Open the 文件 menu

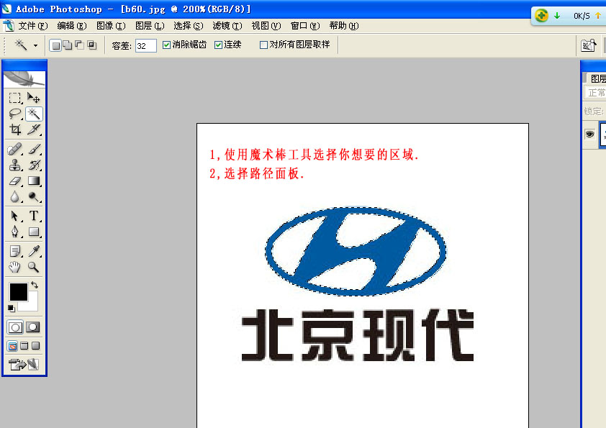[33, 26]
